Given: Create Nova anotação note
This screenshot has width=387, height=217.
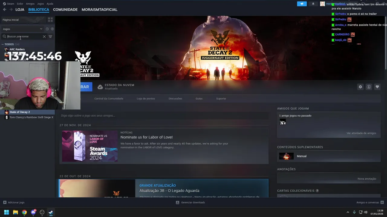Looking at the screenshot, I should [x=367, y=179].
